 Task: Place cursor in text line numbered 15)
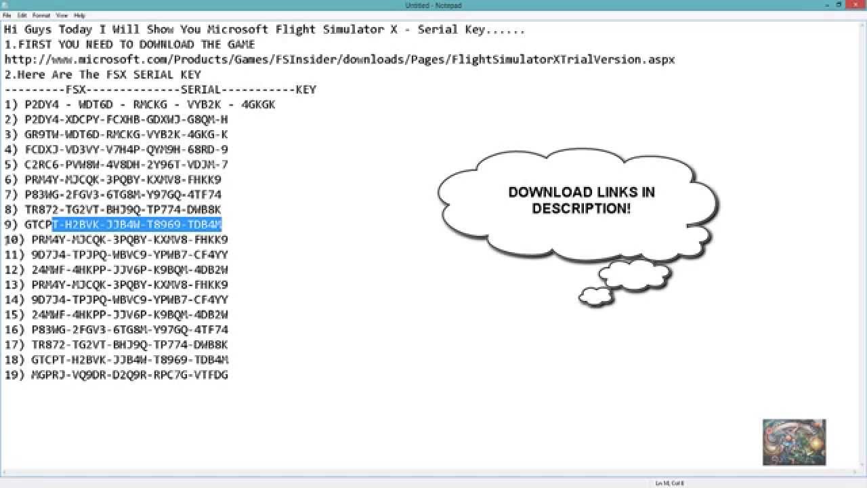(x=116, y=314)
